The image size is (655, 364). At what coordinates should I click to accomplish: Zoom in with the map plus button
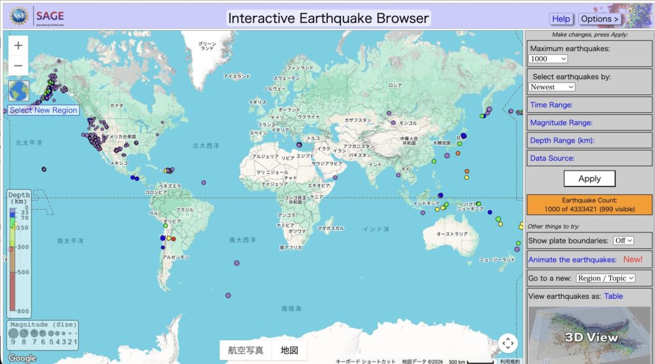click(x=18, y=45)
